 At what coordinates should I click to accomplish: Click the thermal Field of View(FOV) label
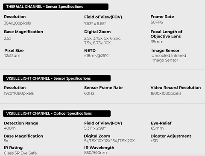[x=103, y=17]
